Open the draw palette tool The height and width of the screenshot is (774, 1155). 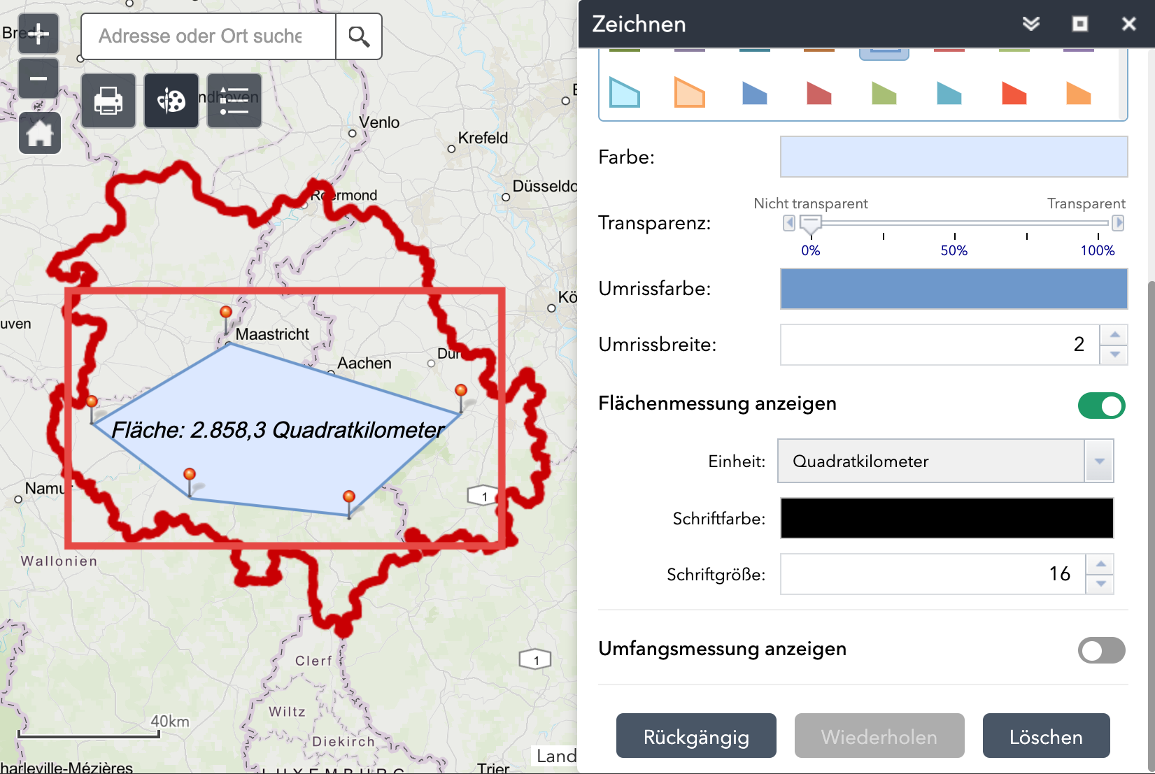click(x=171, y=101)
